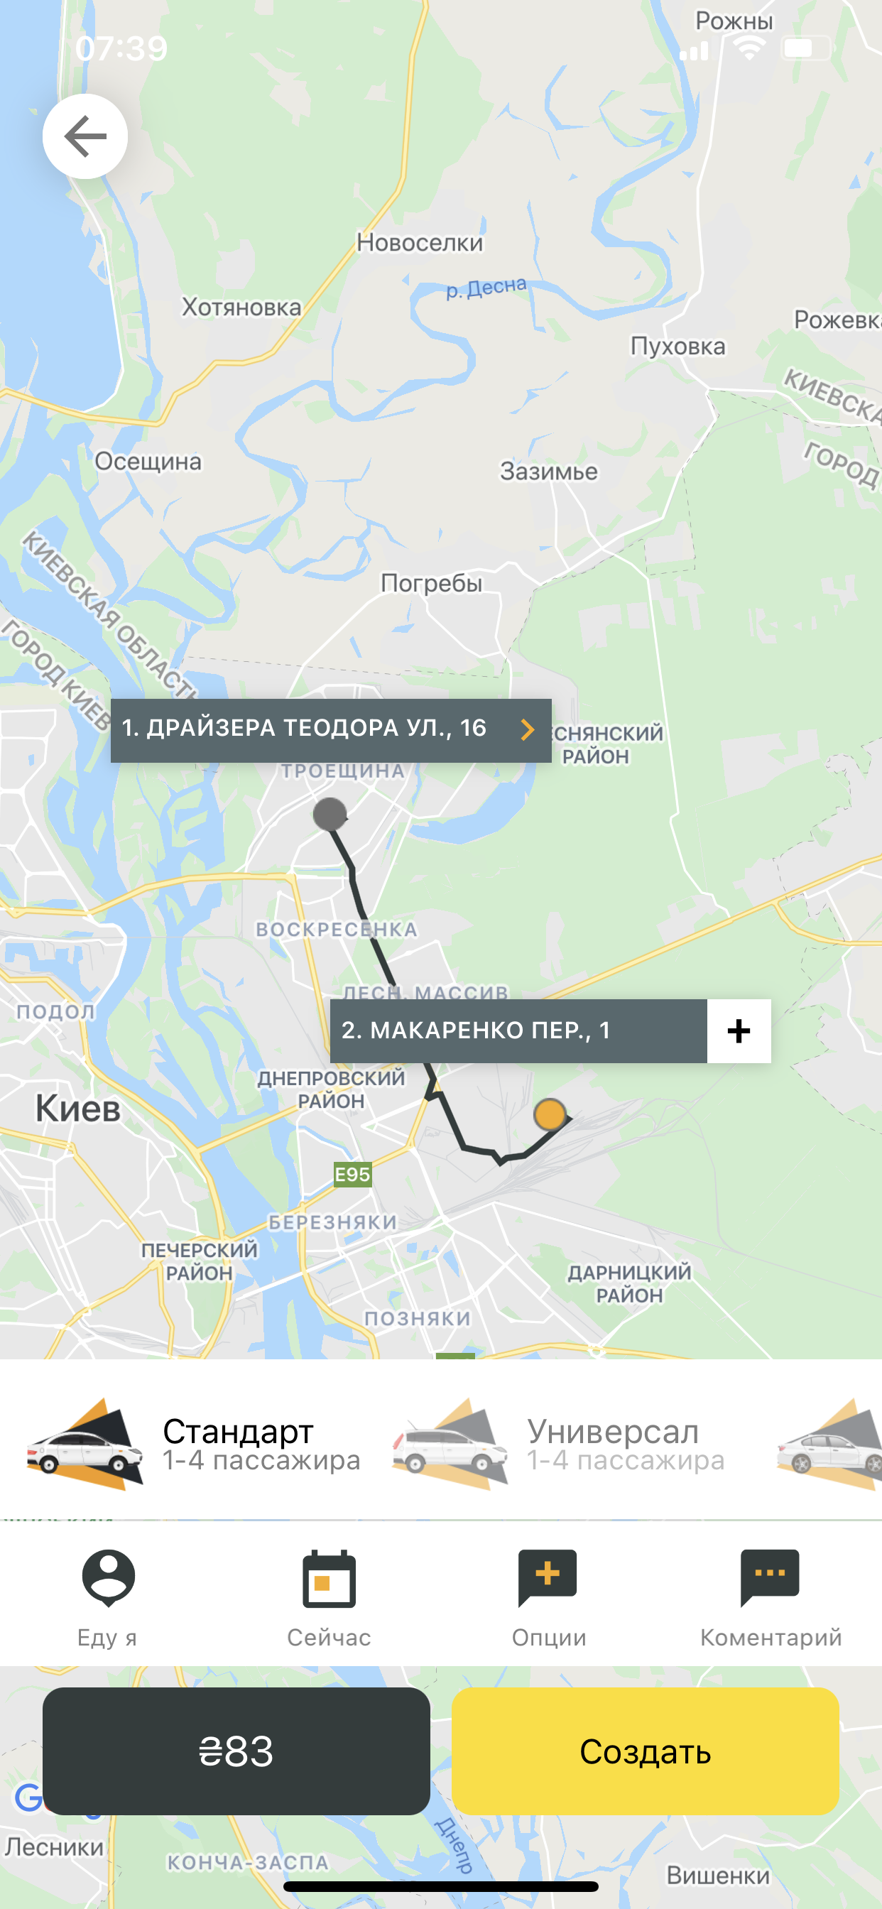This screenshot has height=1909, width=882.
Task: Open address '2. Макаренко пер., 1'
Action: coord(519,1030)
